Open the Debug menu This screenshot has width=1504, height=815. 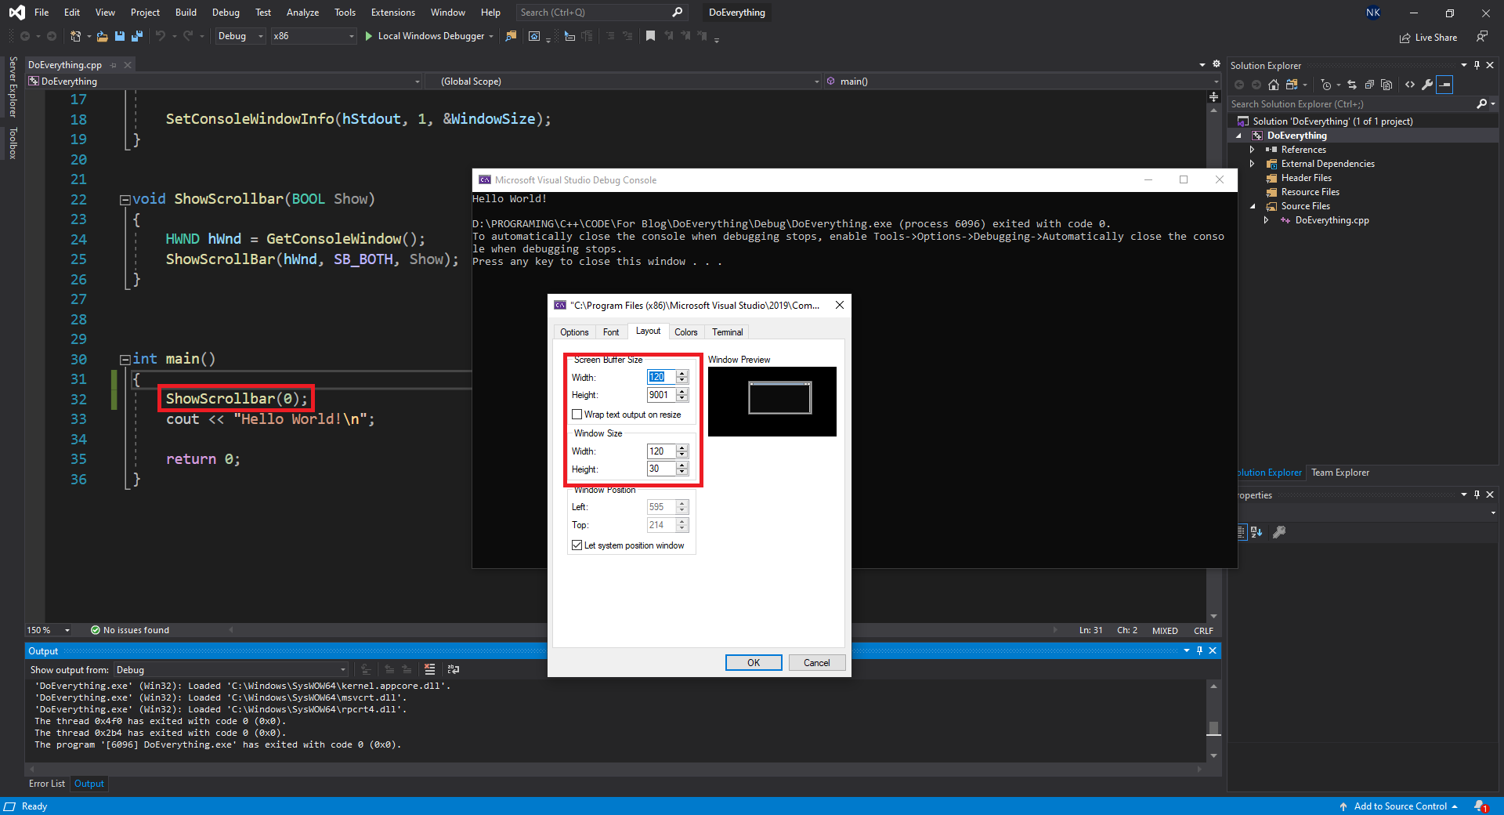coord(226,12)
